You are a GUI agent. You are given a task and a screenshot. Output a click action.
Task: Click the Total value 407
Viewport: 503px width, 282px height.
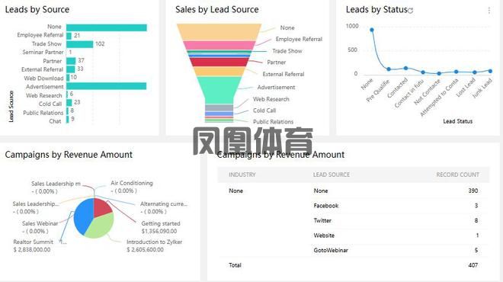click(473, 265)
